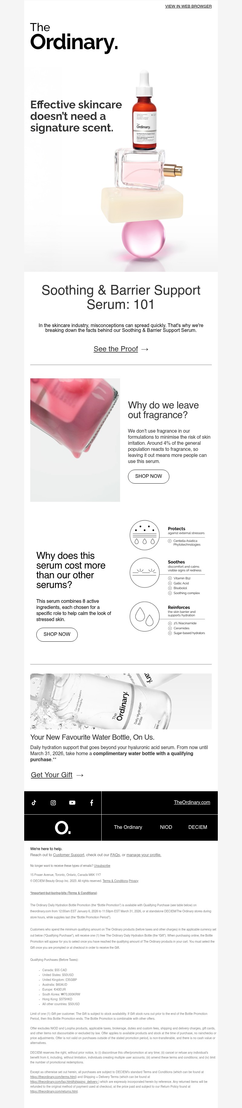The height and width of the screenshot is (1108, 242).
Task: Click 'See the Proof' link
Action: (116, 349)
